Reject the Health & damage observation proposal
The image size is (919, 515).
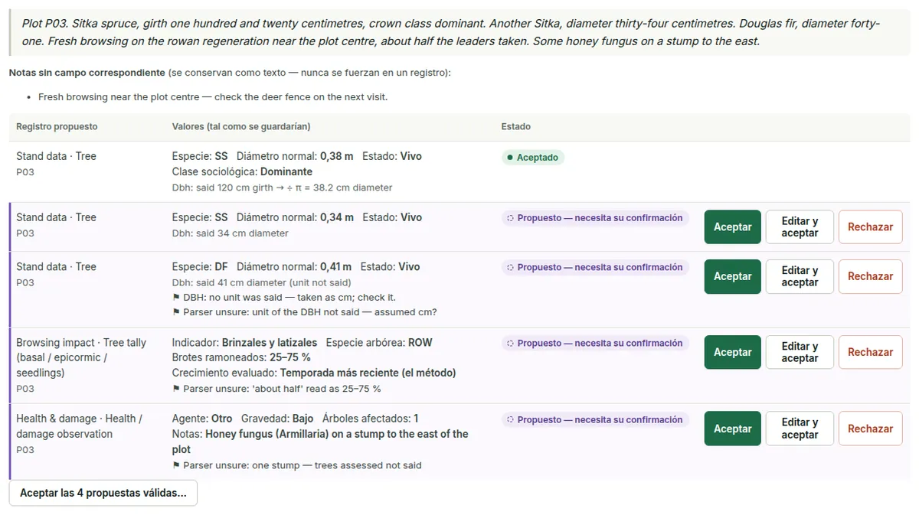point(871,429)
